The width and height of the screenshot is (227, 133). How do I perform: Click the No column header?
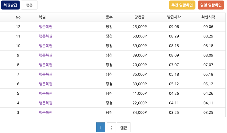click(18, 17)
